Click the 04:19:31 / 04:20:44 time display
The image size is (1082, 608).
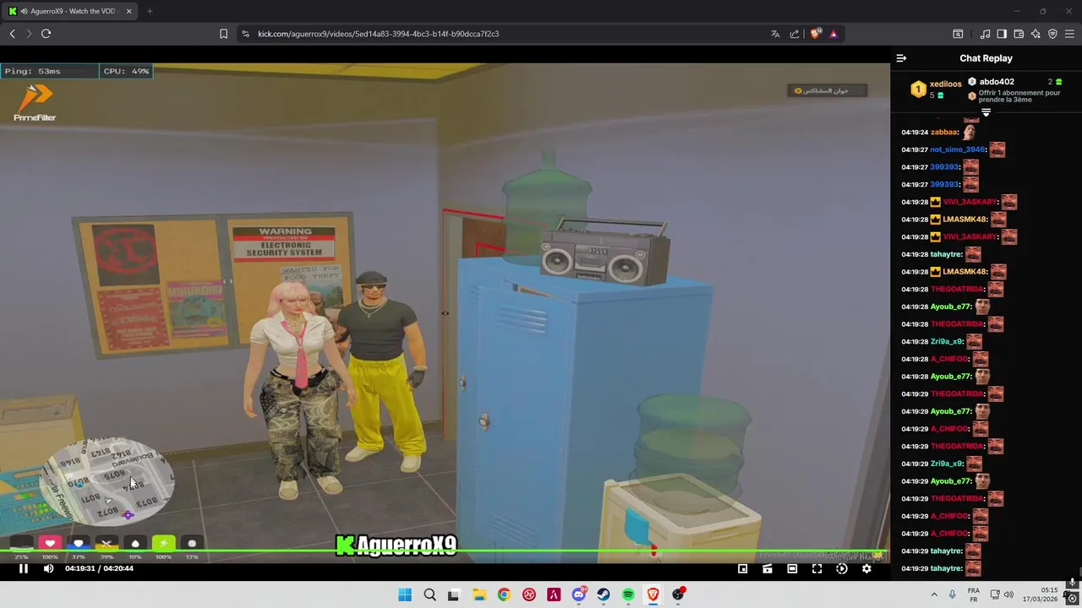click(x=99, y=568)
